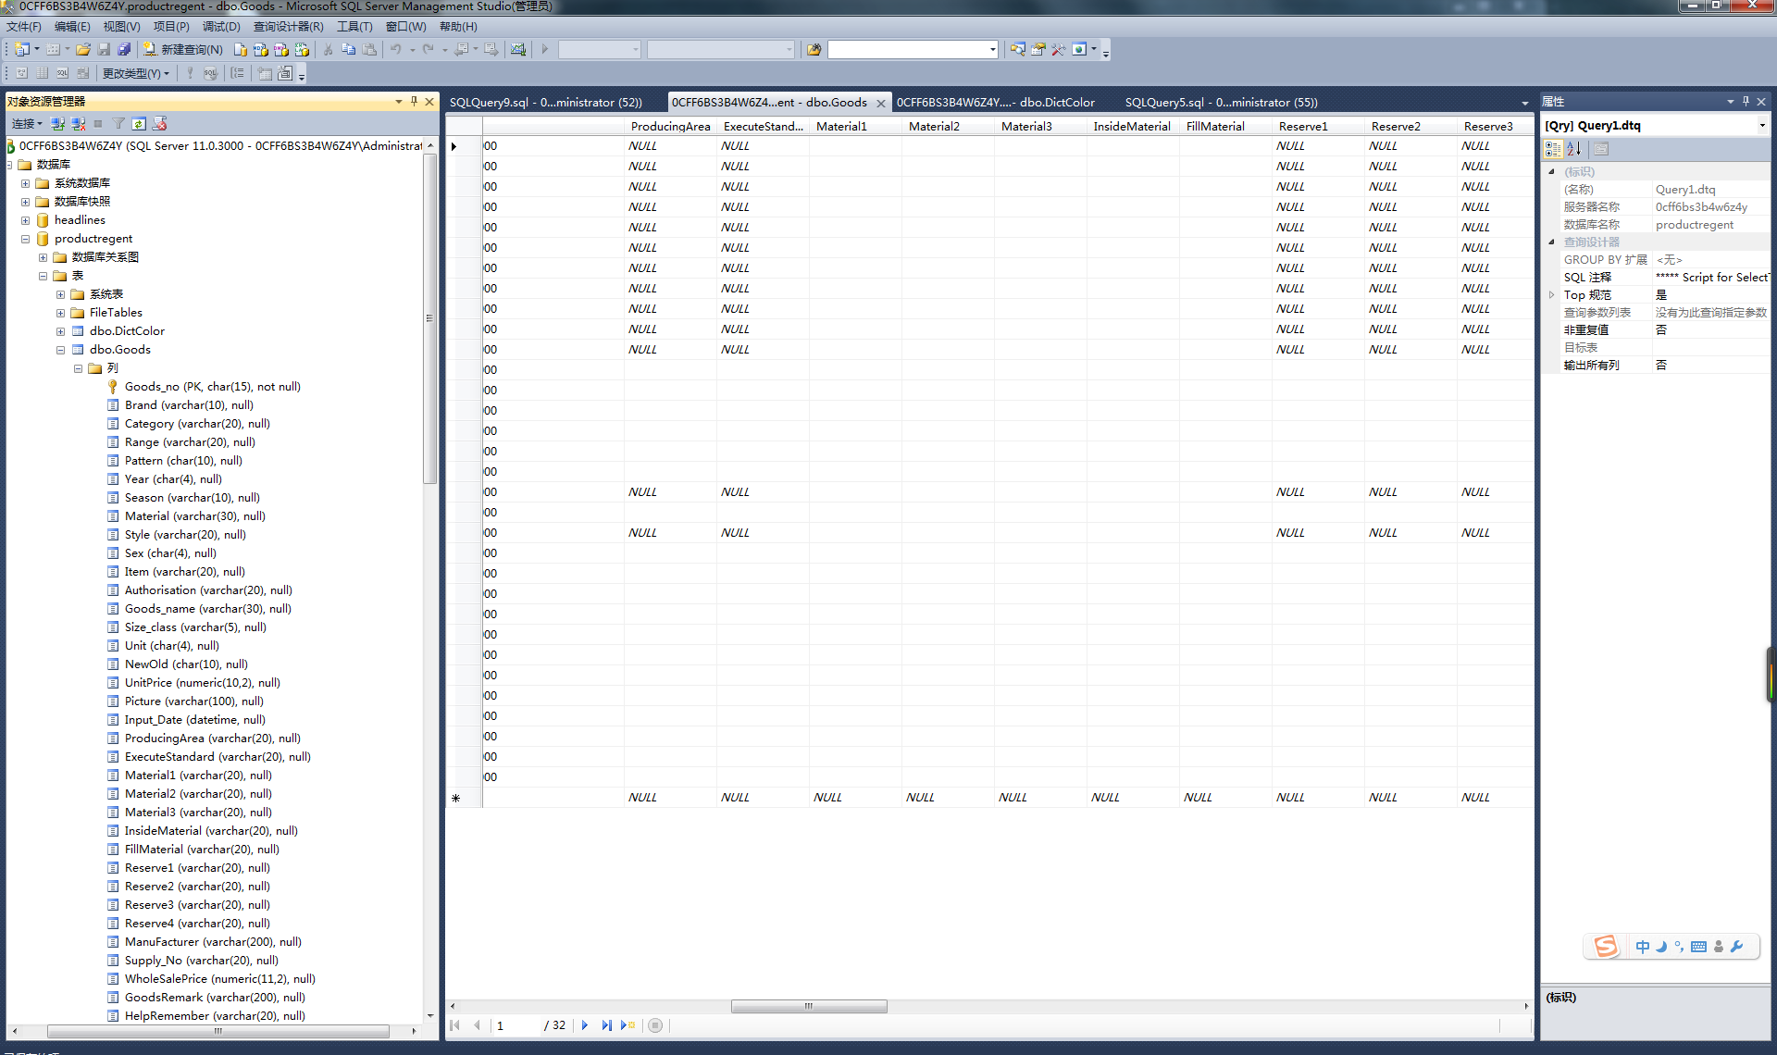
Task: Open new XMLA query icon
Action: [302, 49]
